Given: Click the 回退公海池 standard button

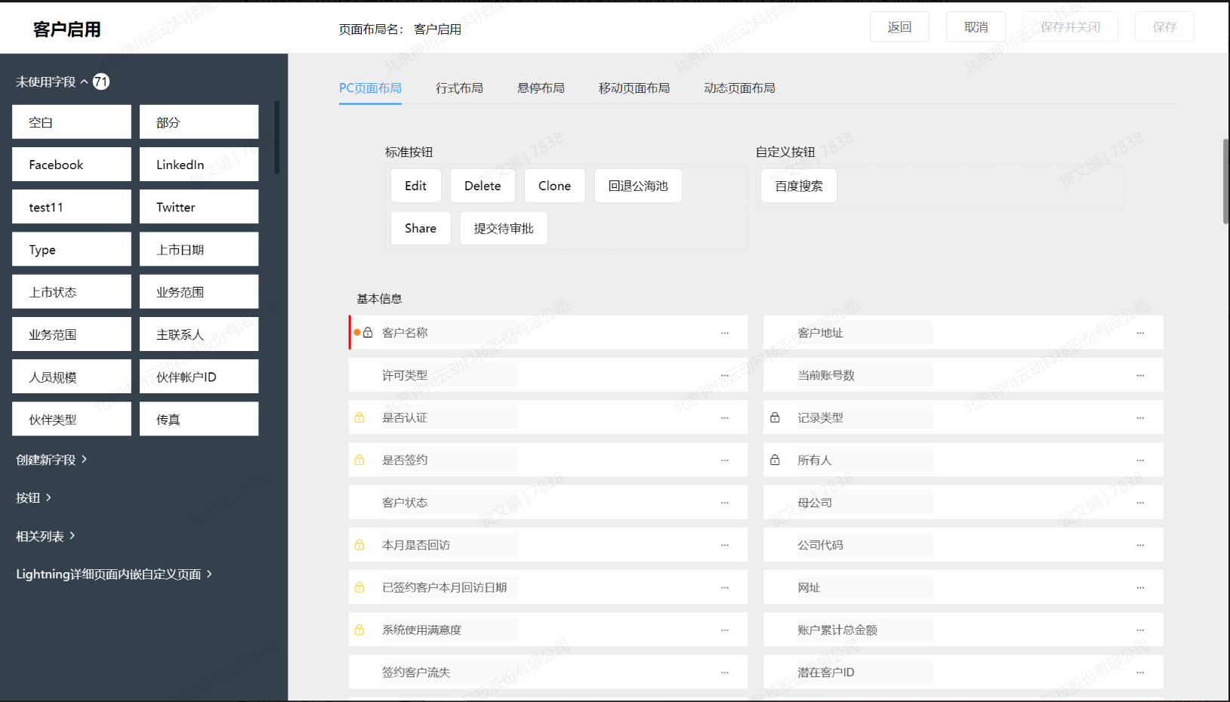Looking at the screenshot, I should pos(638,186).
